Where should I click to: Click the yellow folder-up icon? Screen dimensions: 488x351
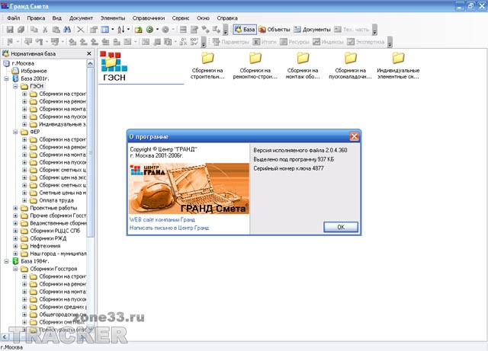(x=139, y=30)
